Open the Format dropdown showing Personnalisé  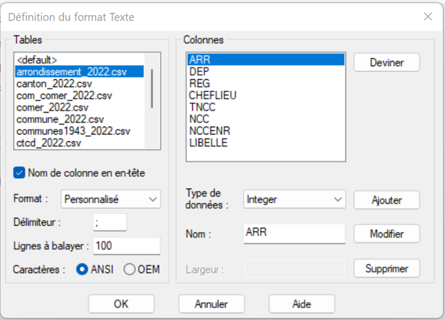(110, 199)
